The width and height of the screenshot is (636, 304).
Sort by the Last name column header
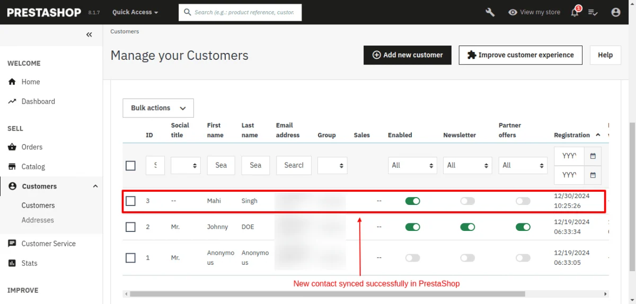[250, 130]
